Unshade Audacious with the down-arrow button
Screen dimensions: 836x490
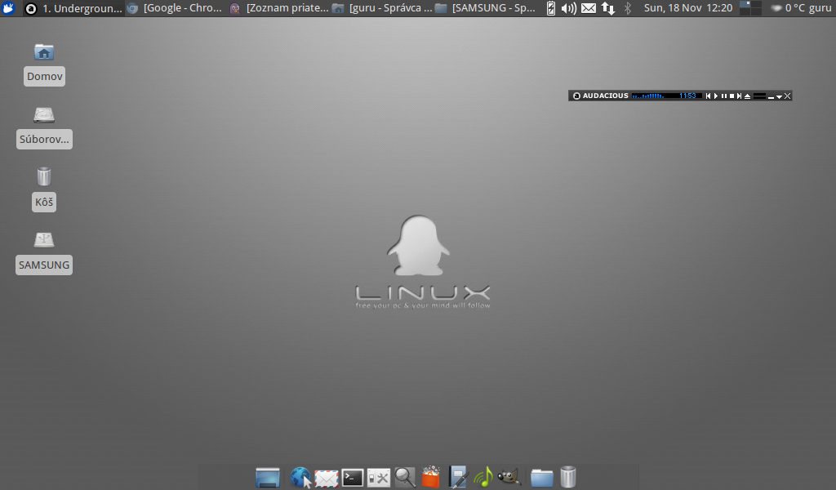[779, 96]
